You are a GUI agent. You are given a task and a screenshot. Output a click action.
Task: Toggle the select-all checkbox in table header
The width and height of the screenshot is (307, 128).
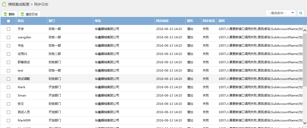pos(9,21)
